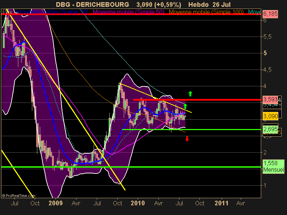Click the "5,5" price axis label
Screen dimensions: 287x215
tap(267, 37)
